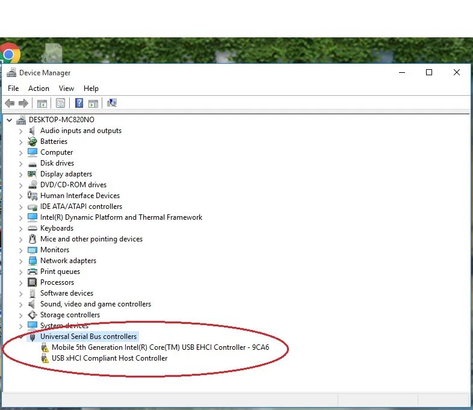Click the Mice and other pointing devices icon
This screenshot has width=473, height=410.
(32, 239)
